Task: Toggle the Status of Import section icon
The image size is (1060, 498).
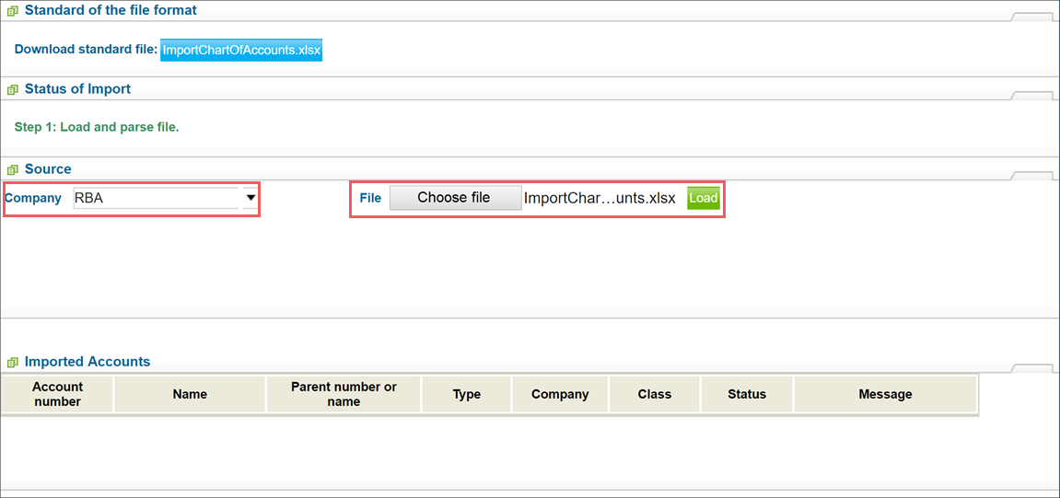Action: pos(11,90)
